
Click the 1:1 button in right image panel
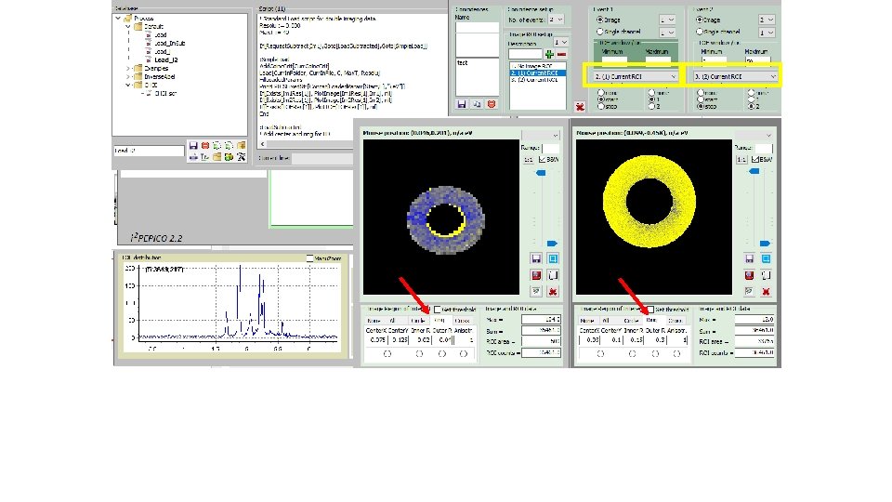(x=741, y=160)
